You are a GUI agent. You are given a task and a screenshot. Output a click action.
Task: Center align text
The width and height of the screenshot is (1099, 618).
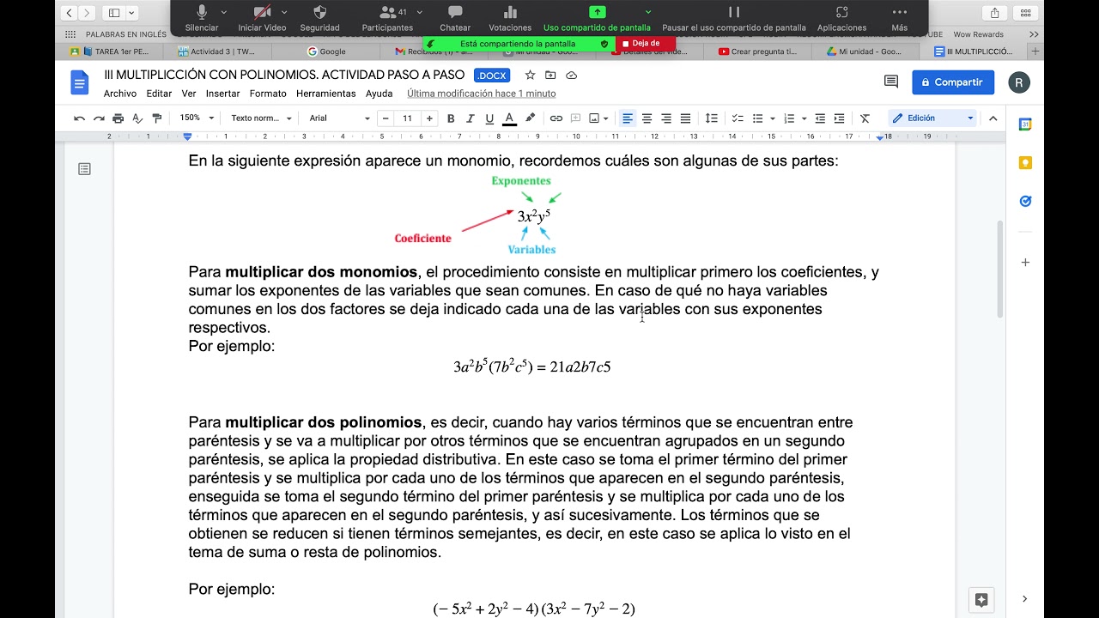(x=647, y=118)
